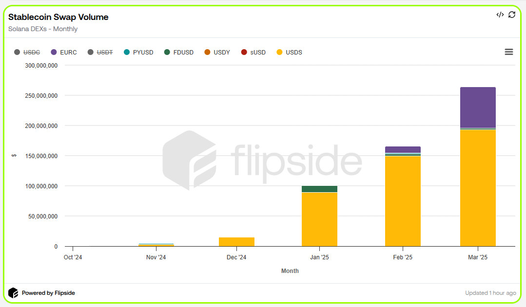This screenshot has height=307, width=526.
Task: Click the yellow USDS bar for Jan '25
Action: 319,219
